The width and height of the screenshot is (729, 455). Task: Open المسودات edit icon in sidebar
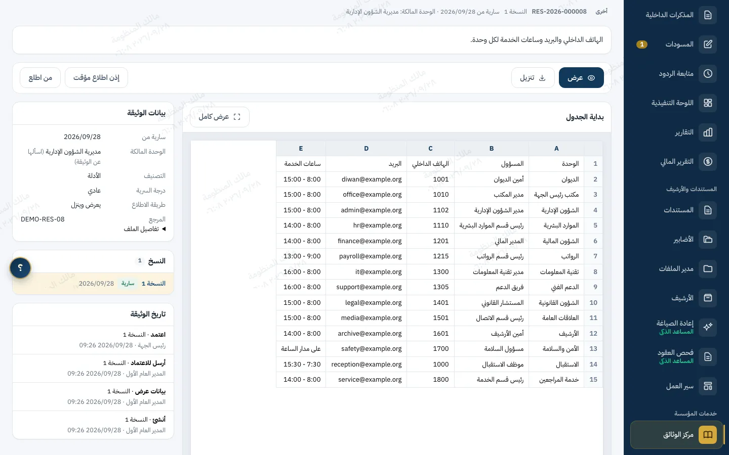click(x=708, y=44)
